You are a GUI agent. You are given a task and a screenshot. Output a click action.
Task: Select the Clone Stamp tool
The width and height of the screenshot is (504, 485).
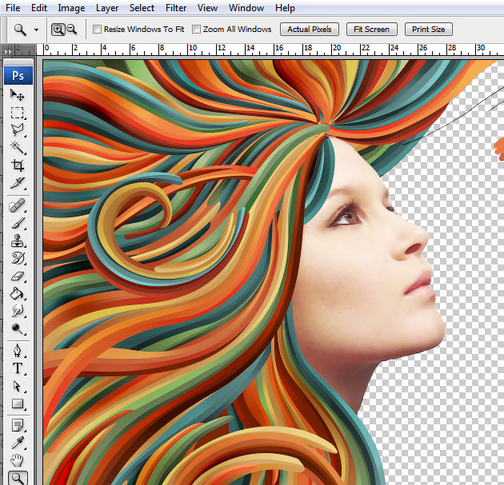[x=18, y=241]
